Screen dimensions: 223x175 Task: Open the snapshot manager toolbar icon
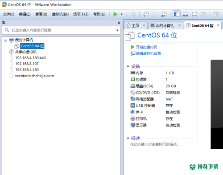click(164, 14)
